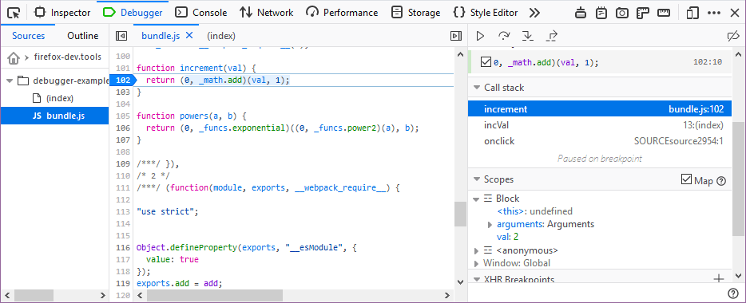Screen dimensions: 746x303
Task: Expand the <anonymous> scope
Action: [x=476, y=250]
